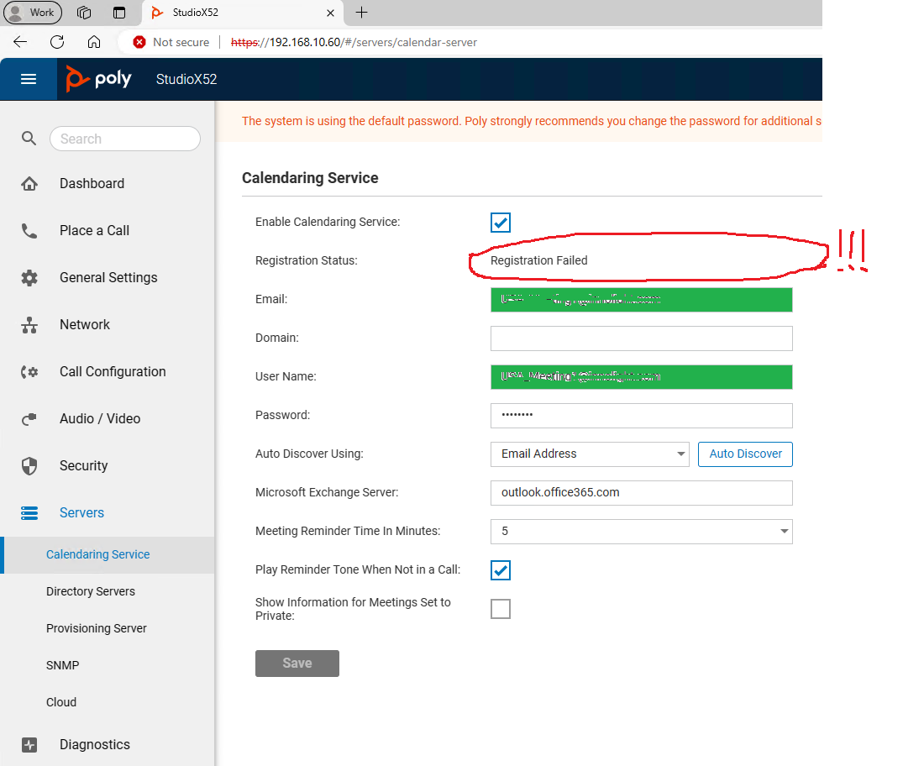Select Calendaring Service submenu item

coord(108,554)
